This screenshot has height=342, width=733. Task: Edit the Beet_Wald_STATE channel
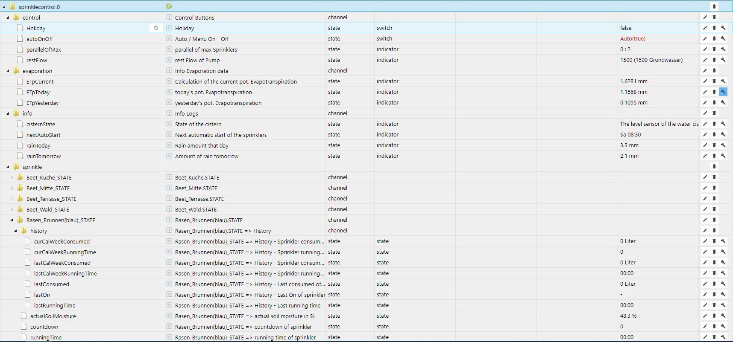coord(705,209)
